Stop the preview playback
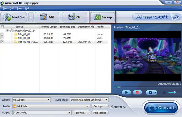The height and width of the screenshot is (117, 182). click(137, 93)
